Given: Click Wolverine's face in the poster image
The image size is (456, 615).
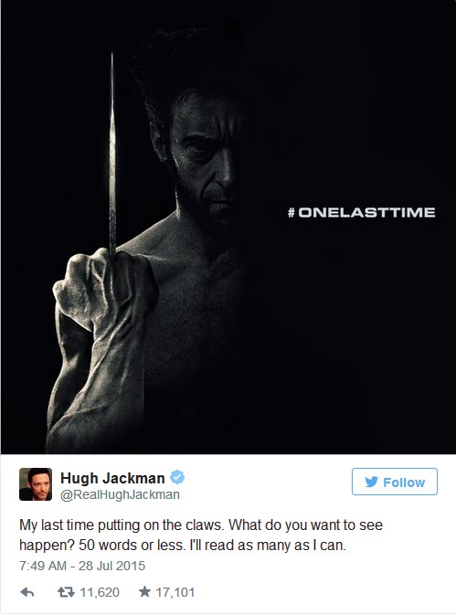Looking at the screenshot, I should click(204, 157).
